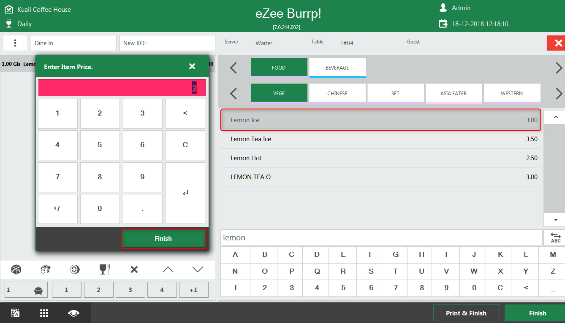
Task: Click the +1 seat button
Action: 194,290
